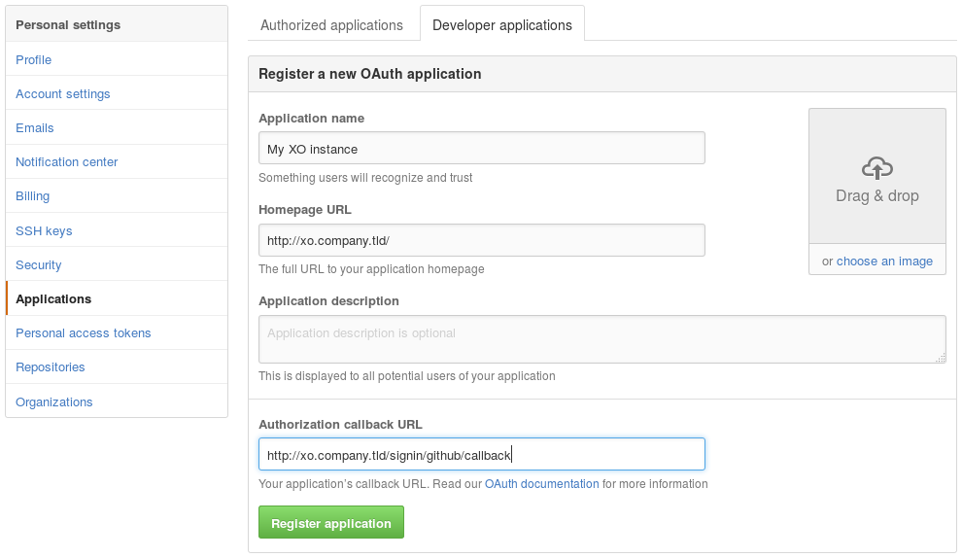Screen dimensions: 962x558
Task: Click the Authorization callback URL field
Action: tap(482, 454)
